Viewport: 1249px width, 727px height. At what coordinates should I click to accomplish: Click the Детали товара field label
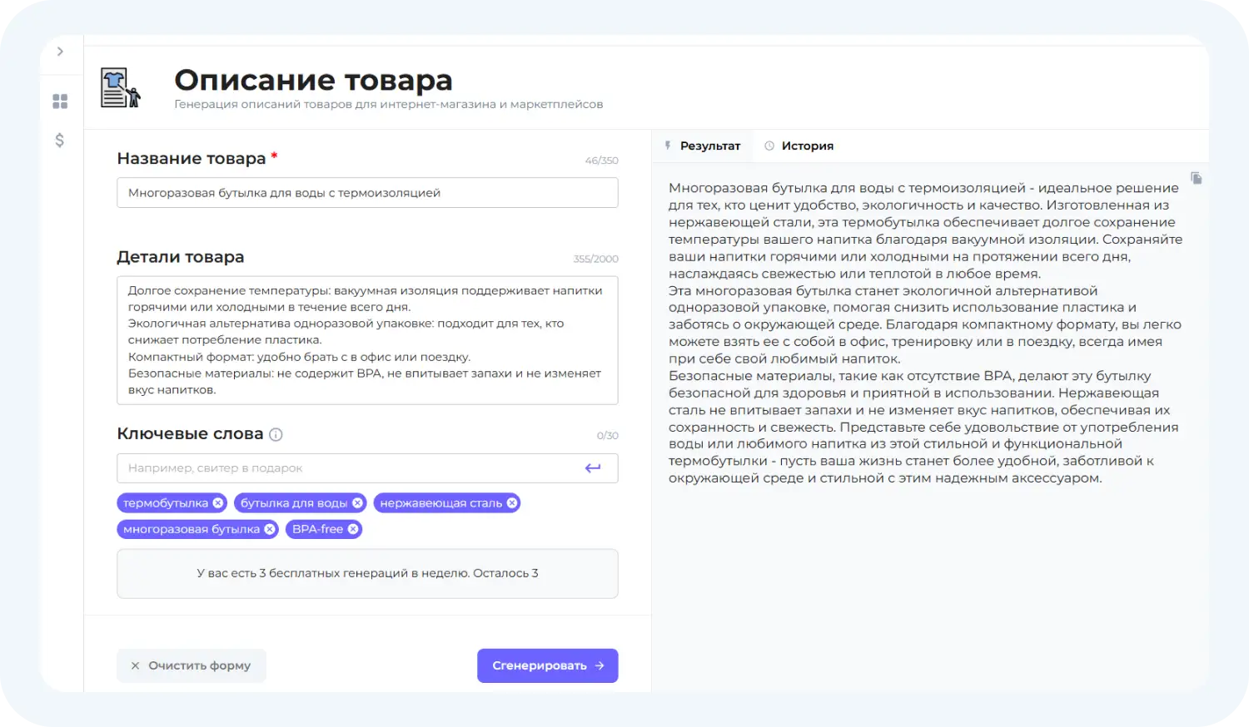(181, 257)
